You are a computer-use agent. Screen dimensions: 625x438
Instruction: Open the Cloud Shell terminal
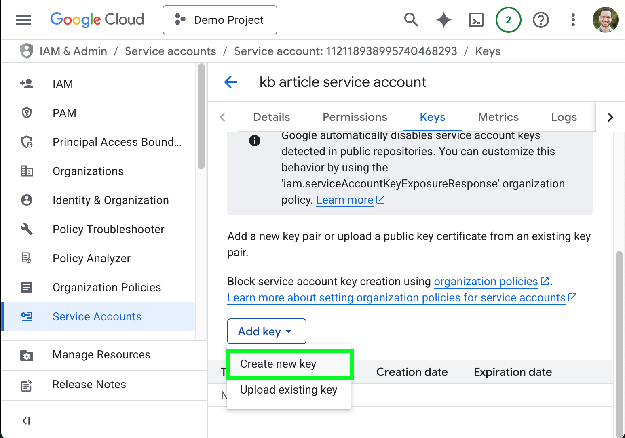[x=476, y=19]
